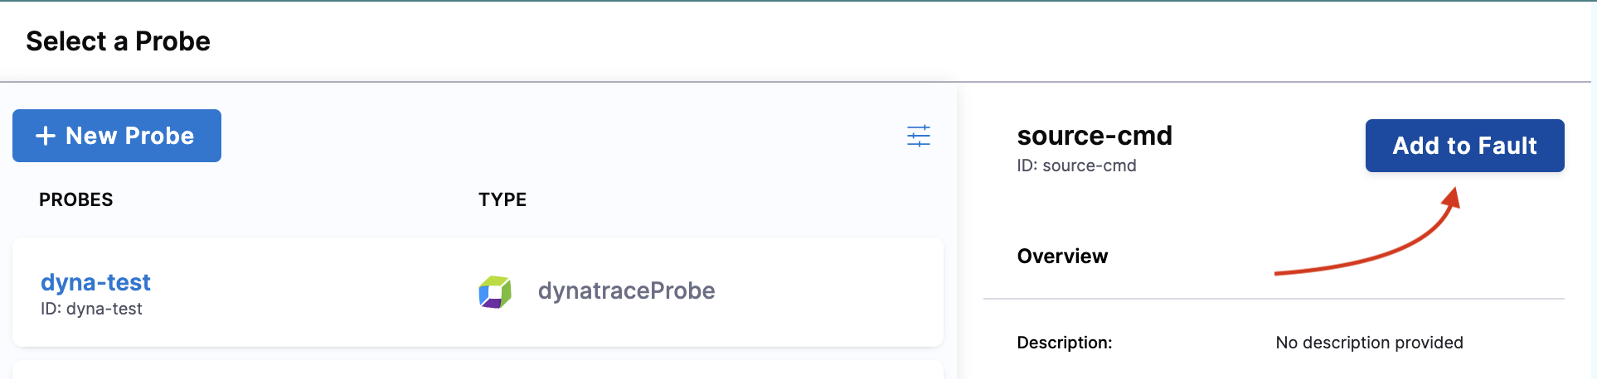Click the red arrow annotation
The height and width of the screenshot is (379, 1597).
click(1376, 248)
